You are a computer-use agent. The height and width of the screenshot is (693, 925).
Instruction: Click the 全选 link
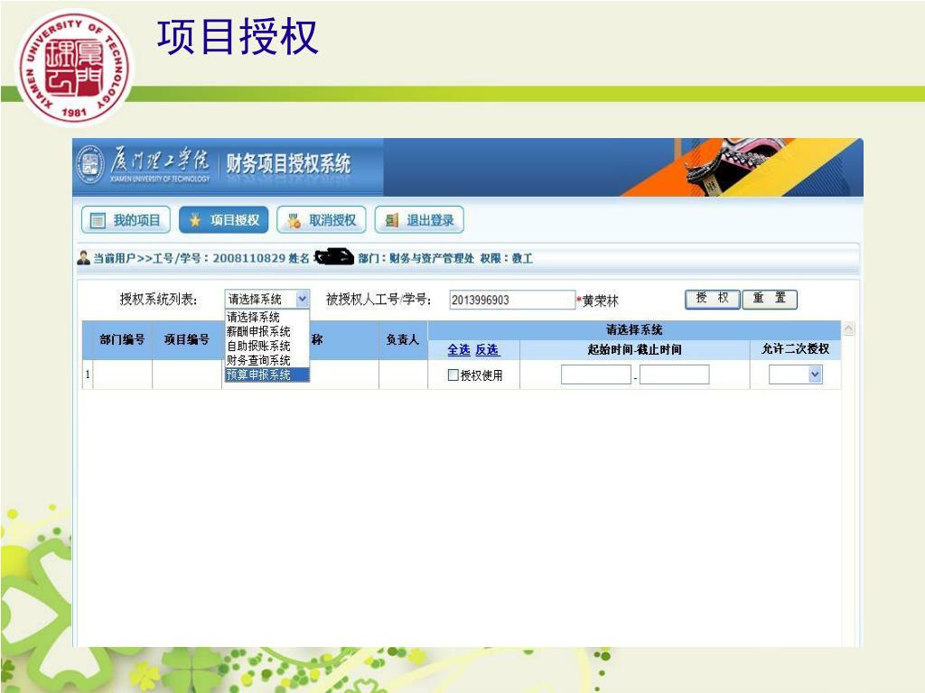tap(458, 349)
